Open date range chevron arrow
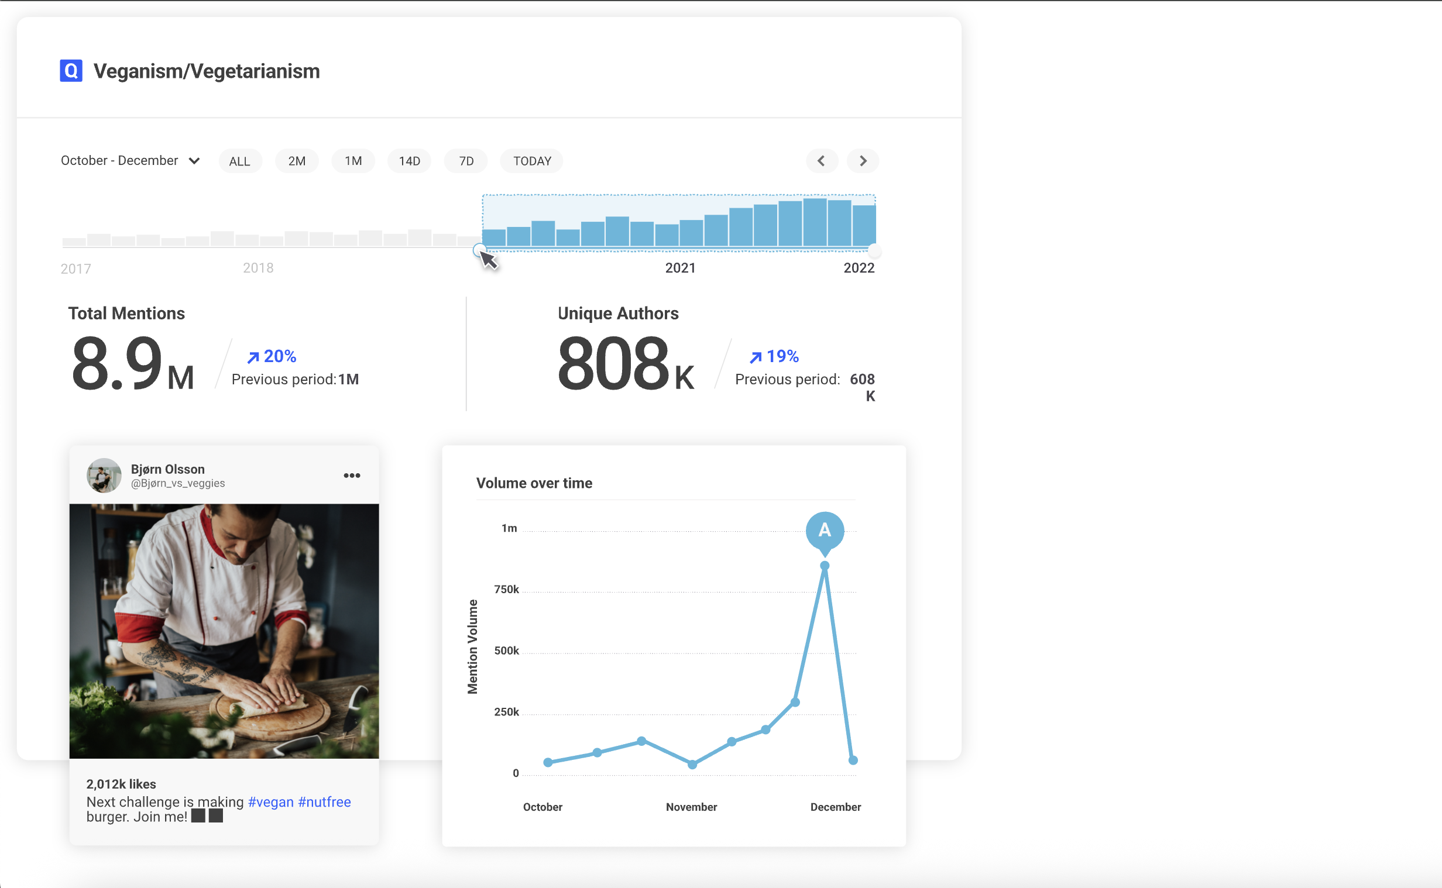This screenshot has height=888, width=1442. (x=194, y=161)
